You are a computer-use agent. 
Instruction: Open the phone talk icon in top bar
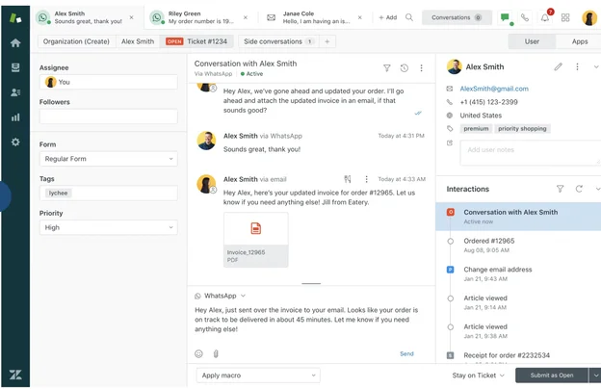(525, 17)
